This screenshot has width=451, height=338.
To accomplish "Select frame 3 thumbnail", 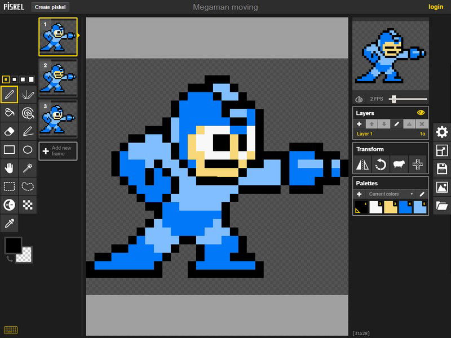I will coord(58,119).
